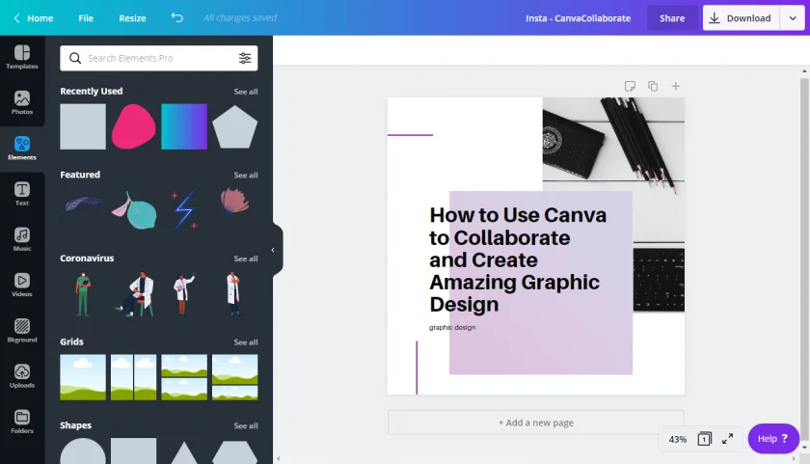Image resolution: width=810 pixels, height=464 pixels.
Task: Open the Templates sidebar panel
Action: 22,57
